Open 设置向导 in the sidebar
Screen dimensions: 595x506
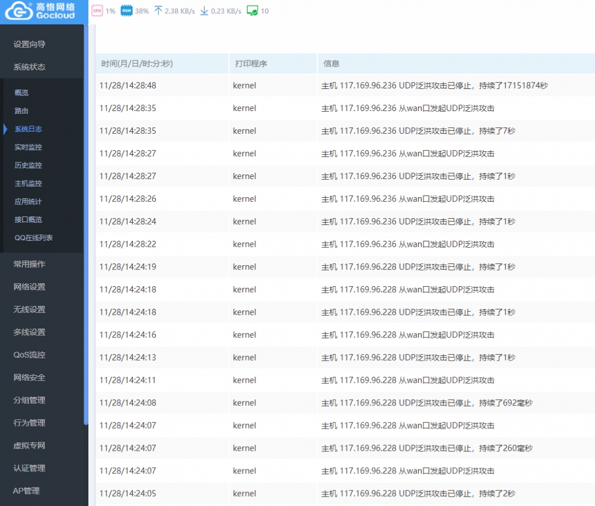coord(30,44)
